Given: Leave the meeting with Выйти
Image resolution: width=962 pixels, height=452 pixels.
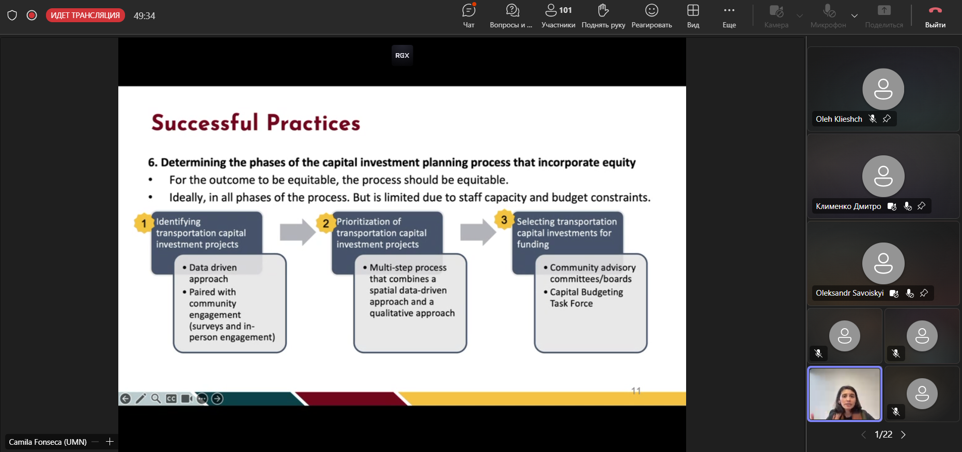Looking at the screenshot, I should pyautogui.click(x=935, y=16).
